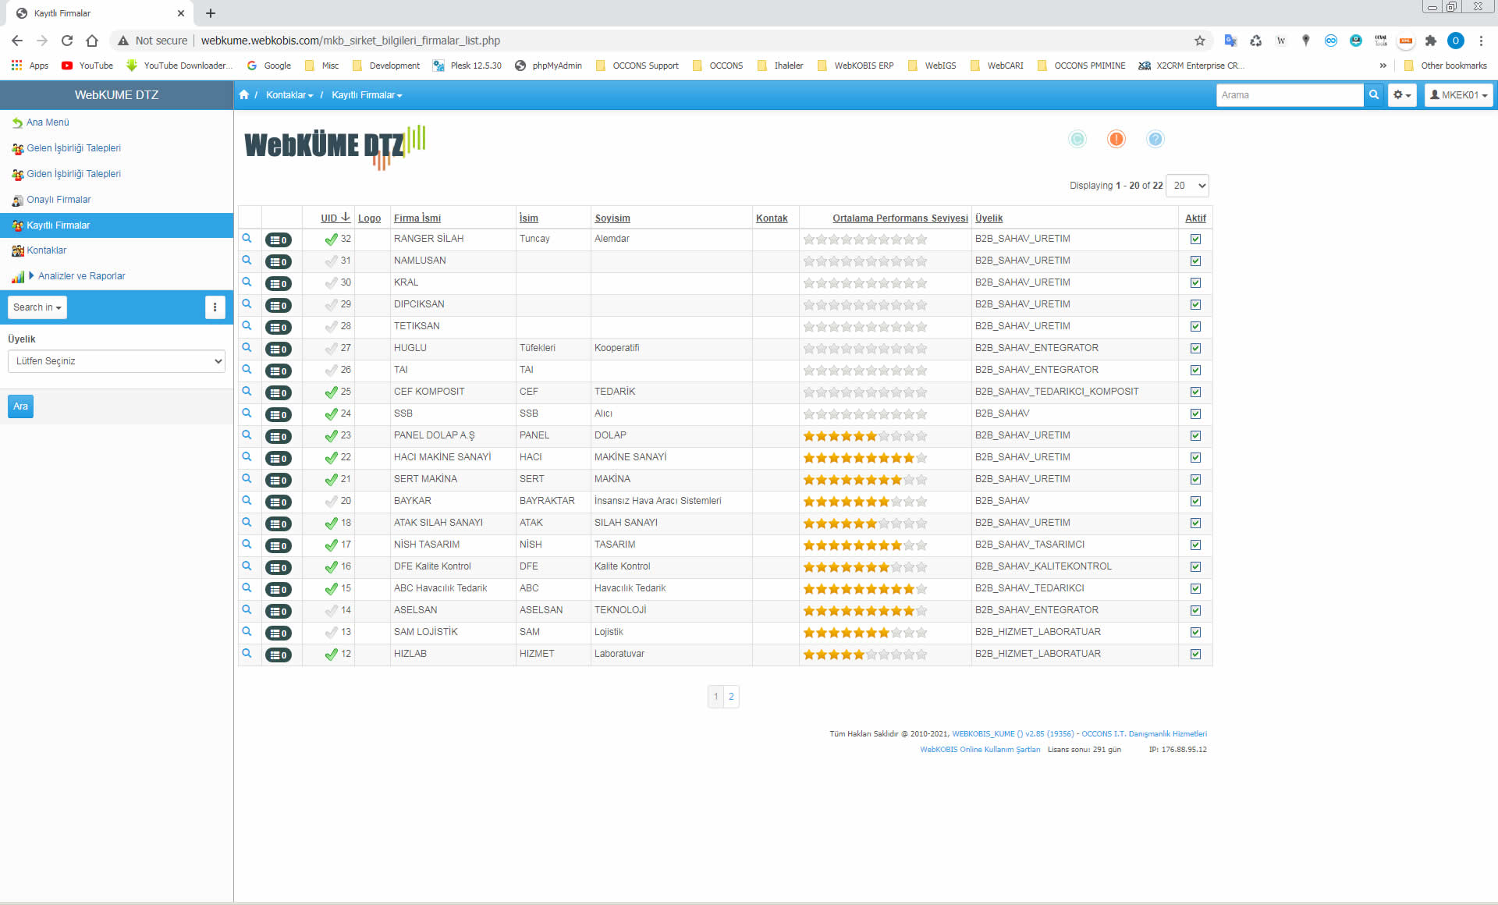
Task: Click magnifier icon on TAI row
Action: pyautogui.click(x=247, y=370)
